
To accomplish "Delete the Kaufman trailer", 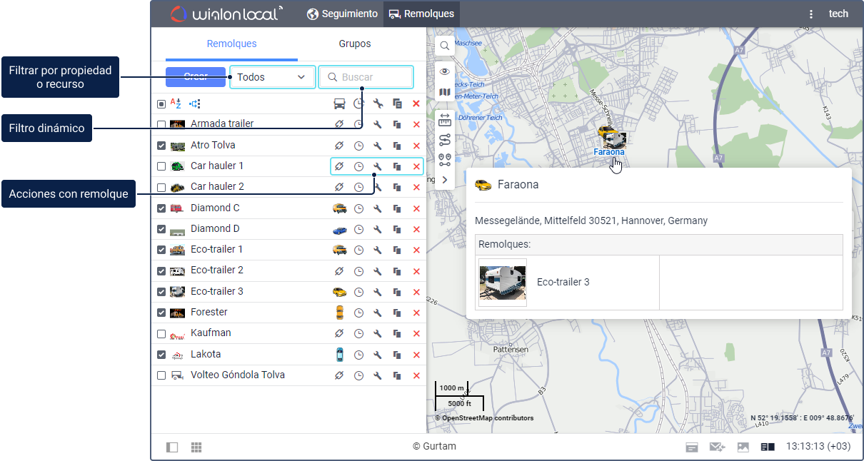I will pyautogui.click(x=416, y=333).
